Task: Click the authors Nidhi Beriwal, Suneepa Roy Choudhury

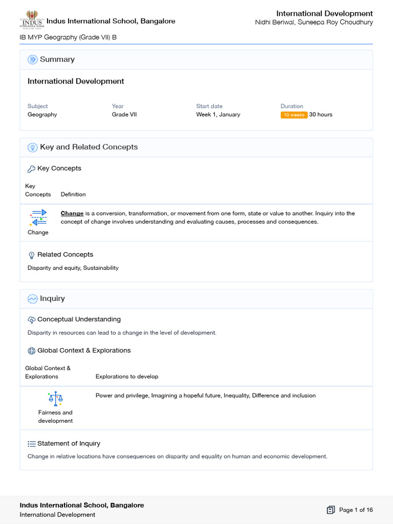Action: pyautogui.click(x=314, y=23)
